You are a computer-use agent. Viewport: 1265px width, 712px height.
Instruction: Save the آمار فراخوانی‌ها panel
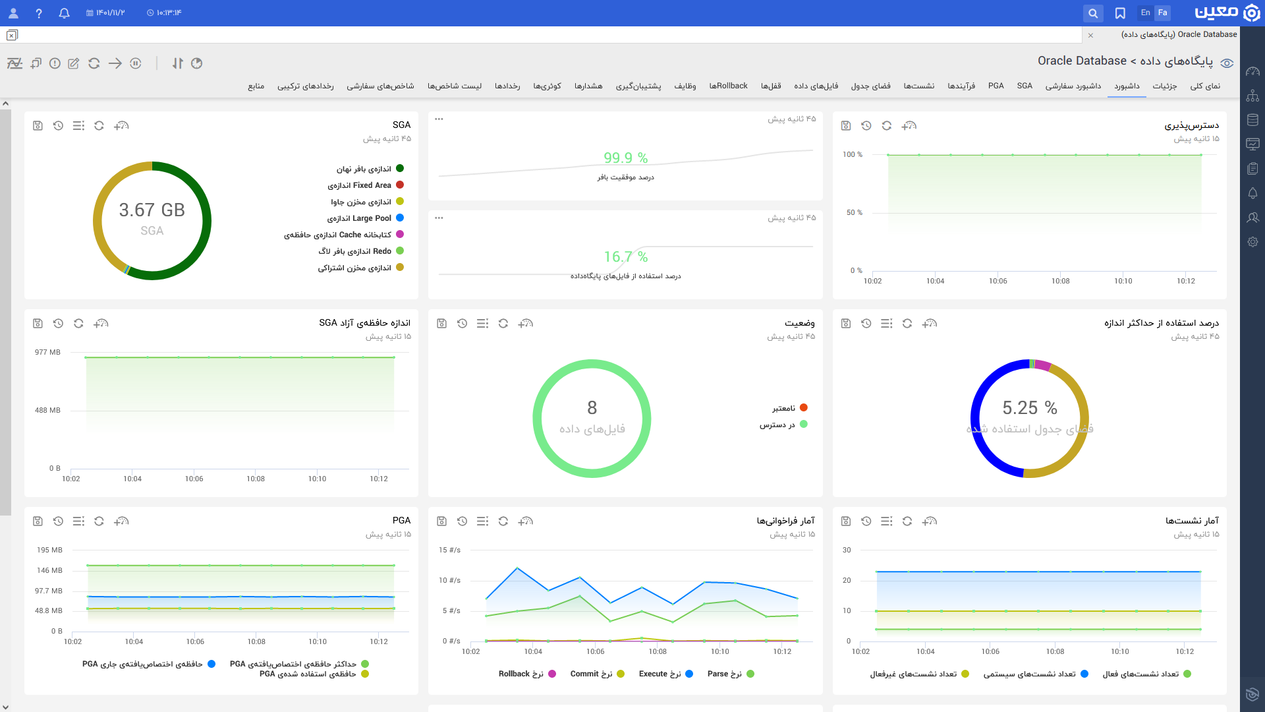441,521
